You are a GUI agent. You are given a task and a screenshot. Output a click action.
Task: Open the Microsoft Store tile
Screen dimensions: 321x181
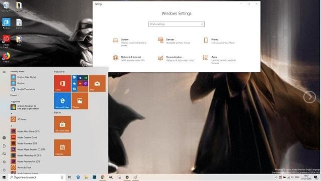click(63, 124)
